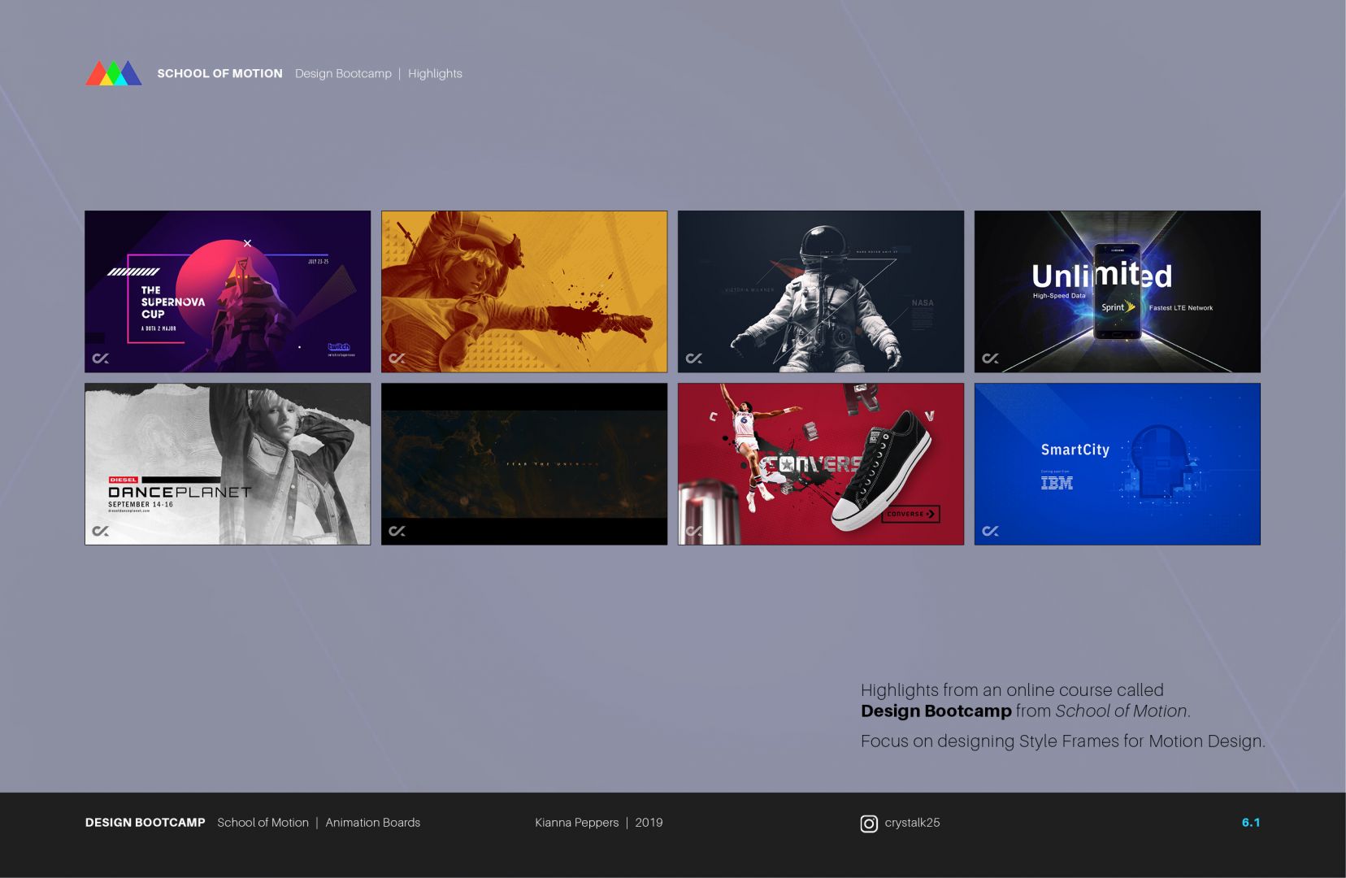The image size is (1346, 878).
Task: Click the X mark above the Supernova sun
Action: [248, 243]
